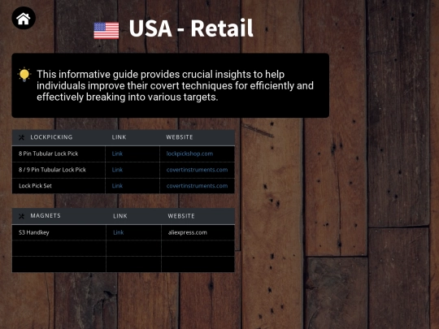Visit covertinstruments.com in Lock Pick Set row
The width and height of the screenshot is (439, 329).
197,186
